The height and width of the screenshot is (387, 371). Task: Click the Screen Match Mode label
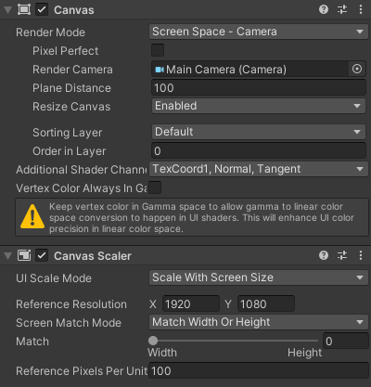(x=69, y=323)
